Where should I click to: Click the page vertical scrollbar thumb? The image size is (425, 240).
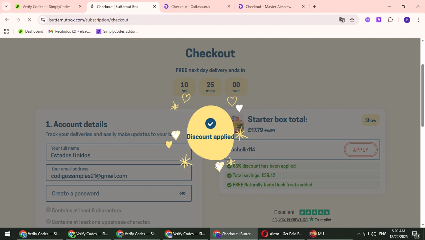(422, 95)
